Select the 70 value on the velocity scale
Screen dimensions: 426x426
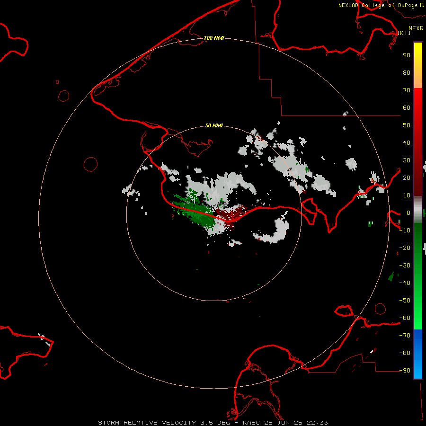click(x=407, y=90)
